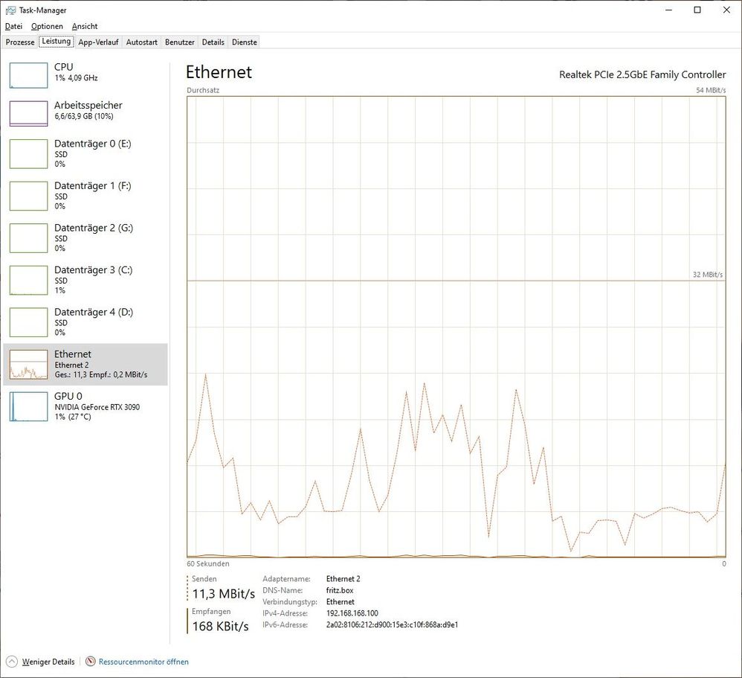742x678 pixels.
Task: Click the Empfangen 168 KBit/s value
Action: point(220,627)
